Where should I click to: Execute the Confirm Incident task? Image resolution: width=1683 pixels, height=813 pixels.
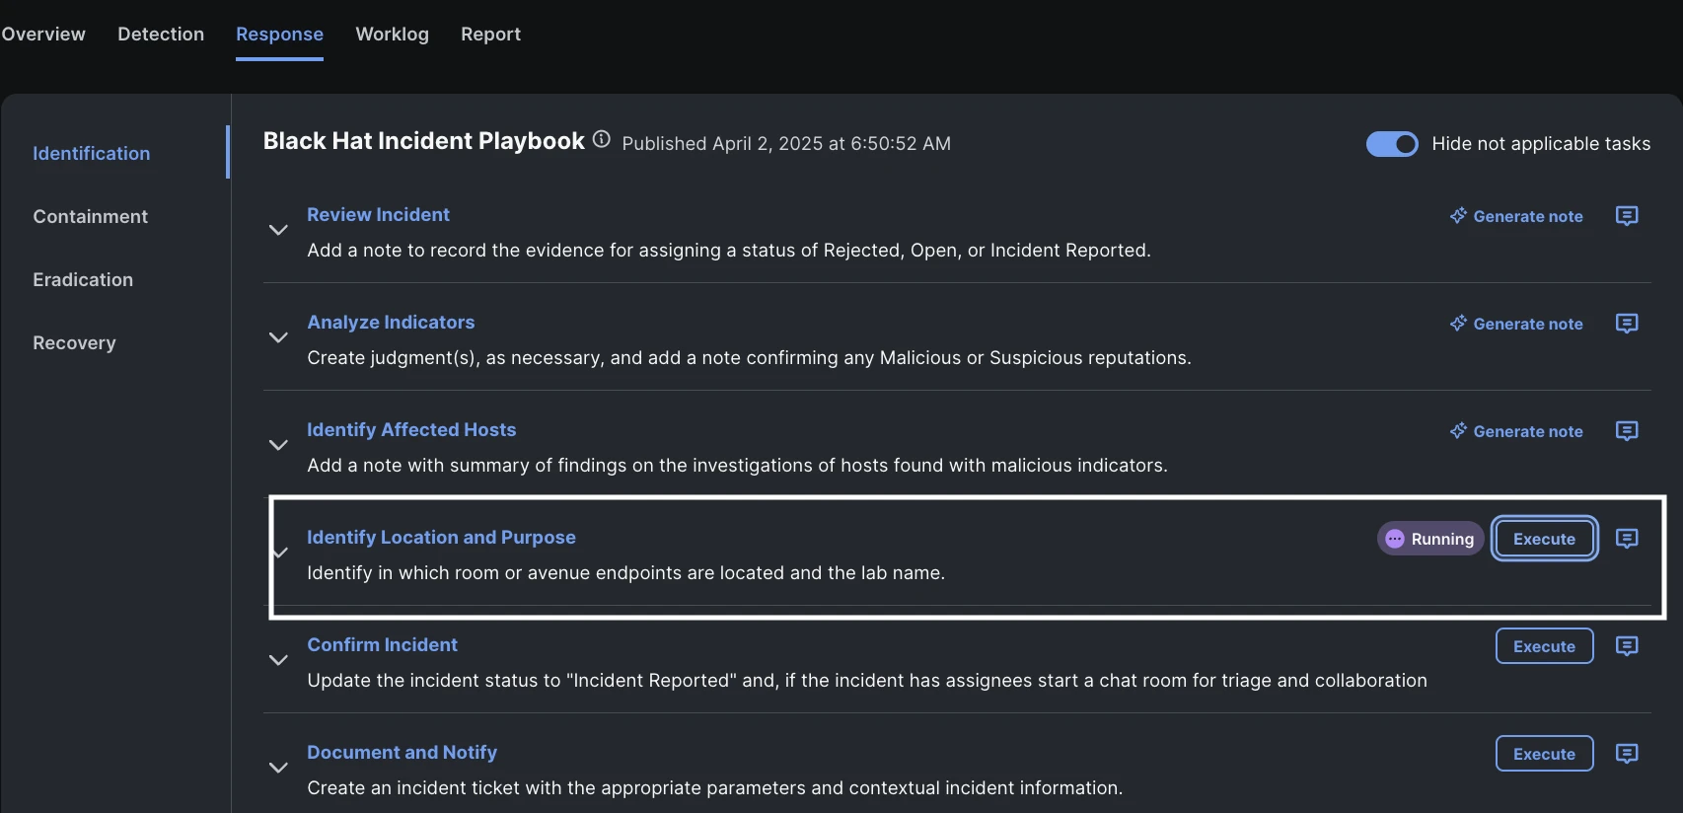coord(1544,646)
